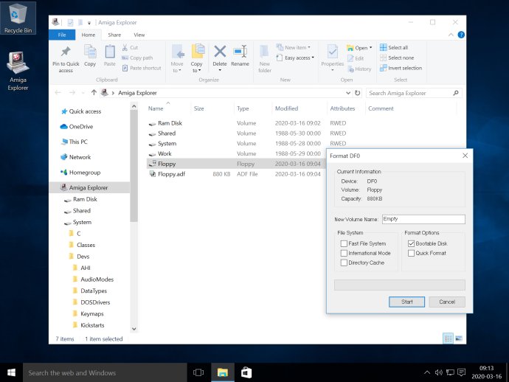Expand the address bar history dropdown
Viewport: 509px width, 382px height.
[348, 93]
